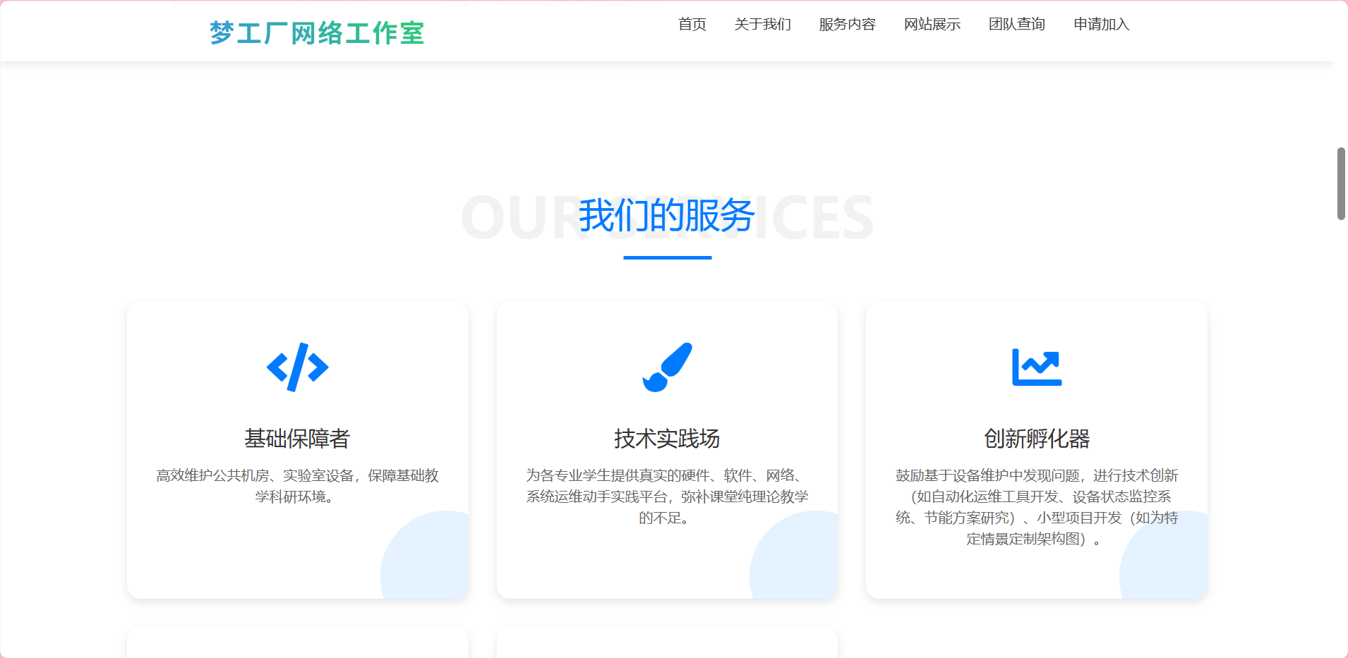Viewport: 1348px width, 658px height.
Task: Select the chart icon on 创新孵化器 card
Action: (1036, 366)
